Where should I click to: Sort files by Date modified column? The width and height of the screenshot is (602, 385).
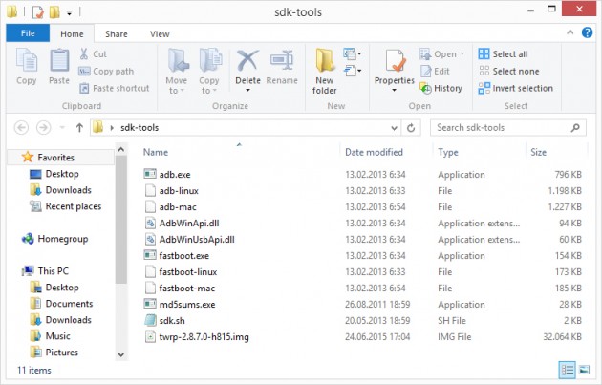[x=374, y=152]
